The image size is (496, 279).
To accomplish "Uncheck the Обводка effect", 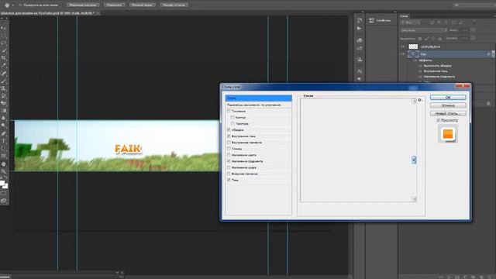I will (x=229, y=130).
